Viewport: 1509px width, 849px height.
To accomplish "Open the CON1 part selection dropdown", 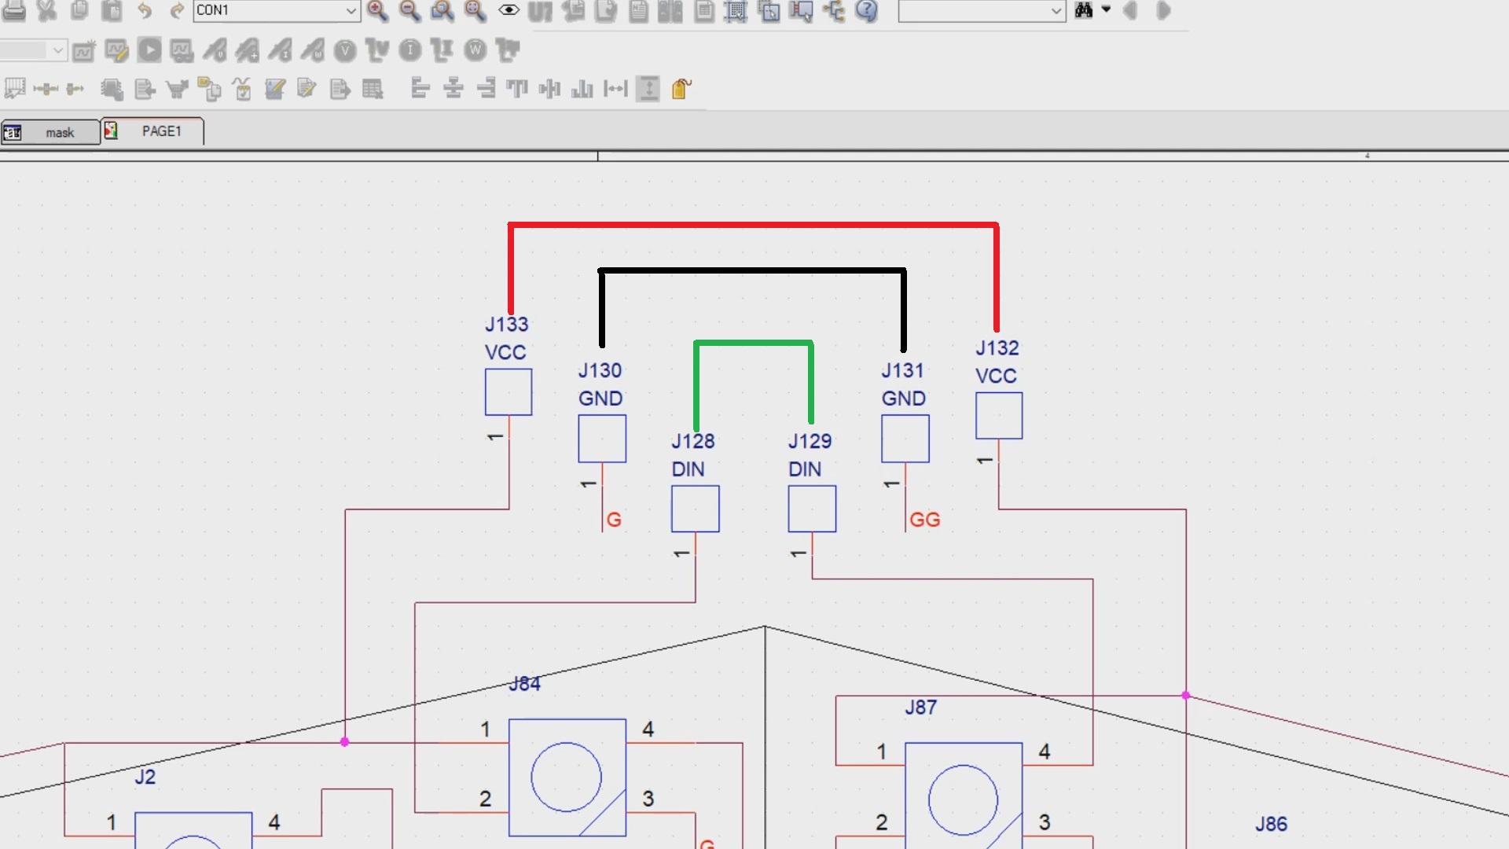I will (351, 10).
